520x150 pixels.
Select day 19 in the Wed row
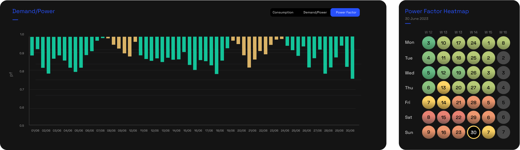point(458,73)
